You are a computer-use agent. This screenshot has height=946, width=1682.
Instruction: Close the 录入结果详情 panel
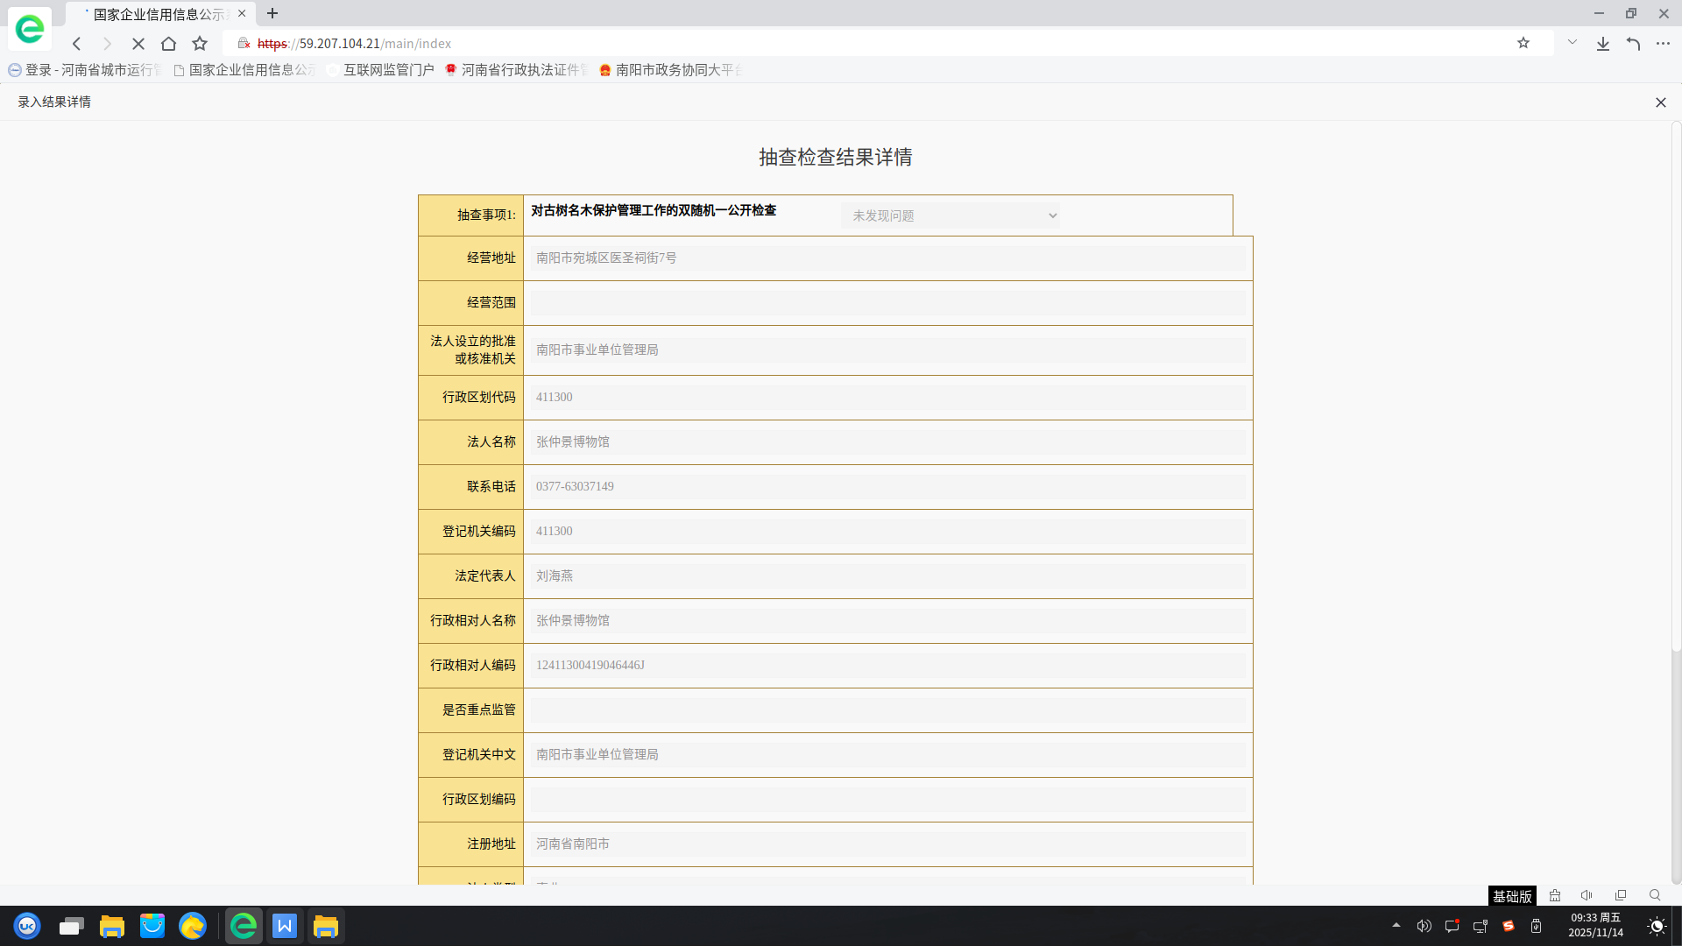1660,102
